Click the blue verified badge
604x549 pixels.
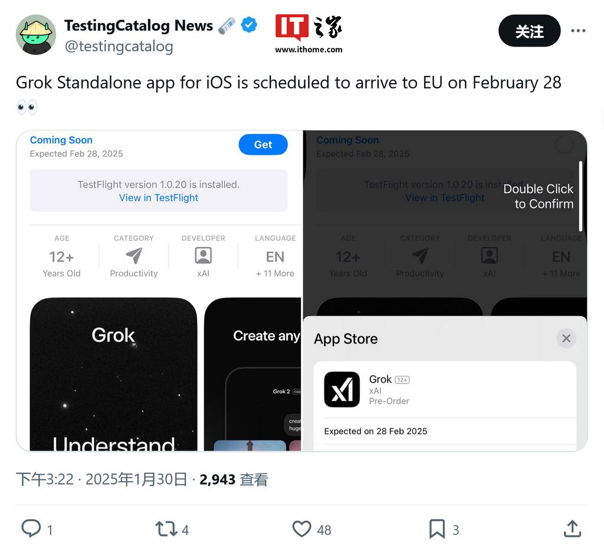pyautogui.click(x=249, y=25)
